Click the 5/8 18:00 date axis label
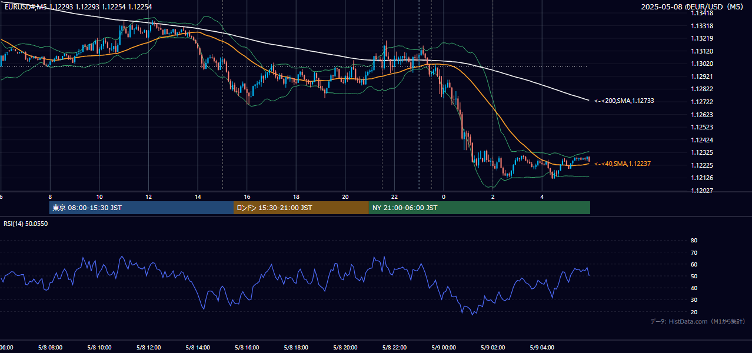 click(296, 347)
